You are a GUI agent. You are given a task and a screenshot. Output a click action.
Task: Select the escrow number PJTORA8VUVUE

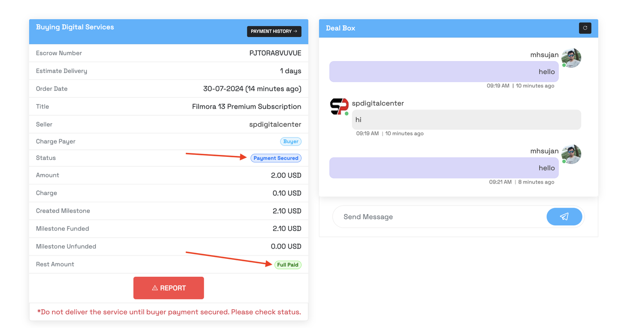click(276, 53)
